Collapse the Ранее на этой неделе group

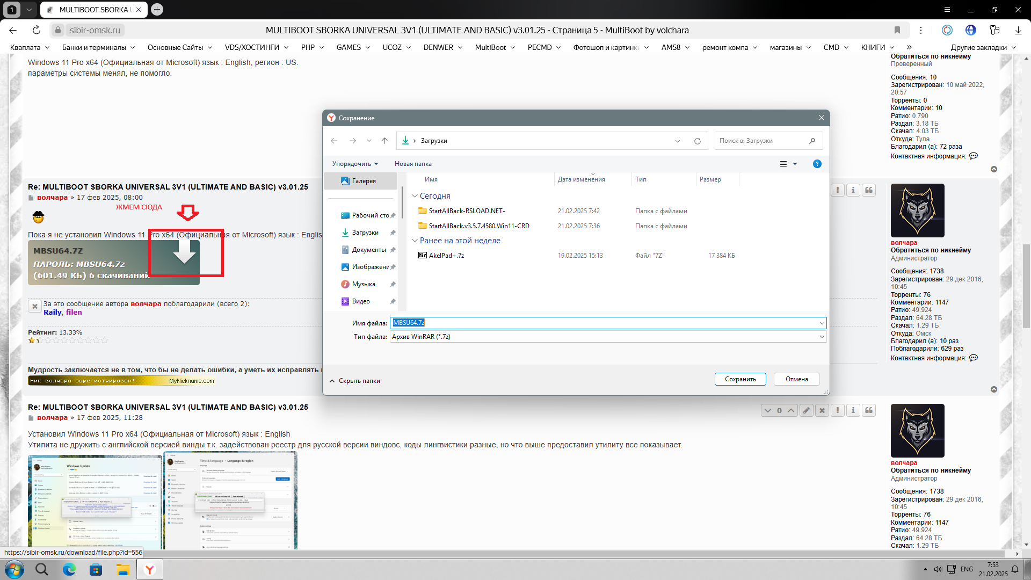(x=415, y=241)
